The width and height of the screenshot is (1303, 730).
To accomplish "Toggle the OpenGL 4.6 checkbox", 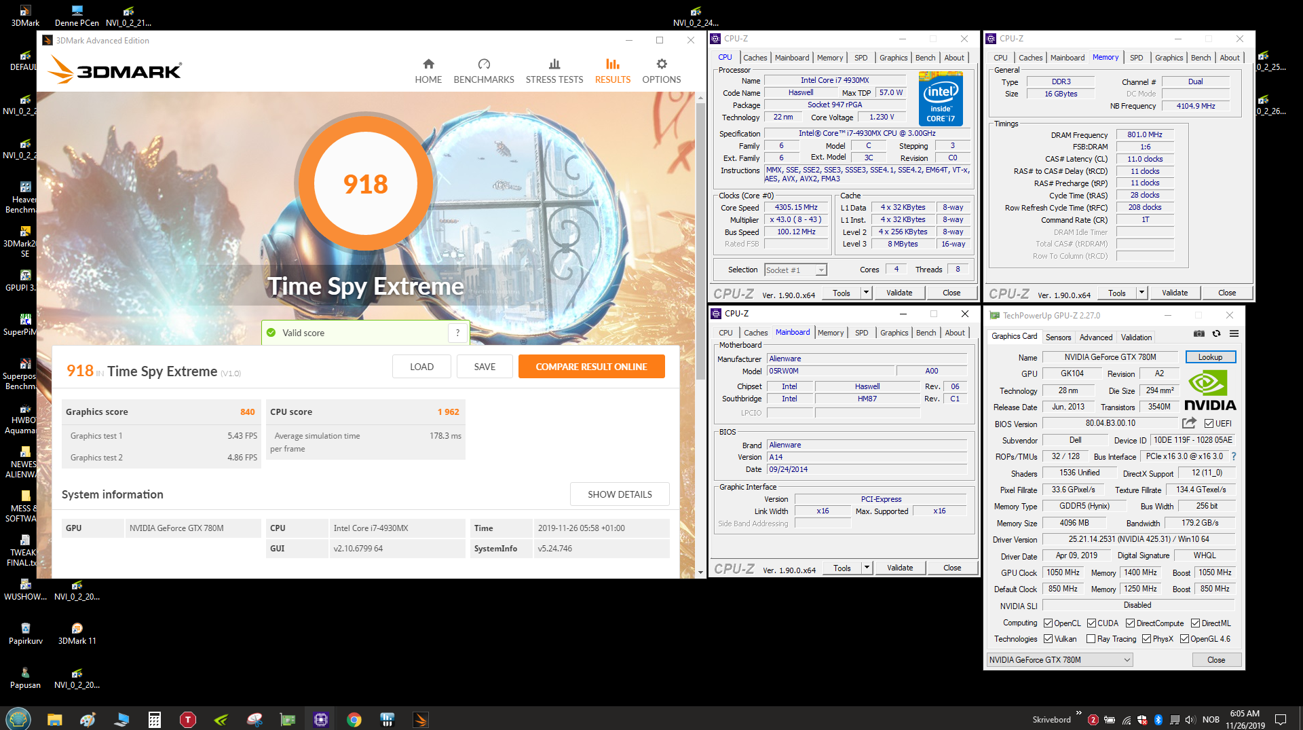I will point(1184,638).
